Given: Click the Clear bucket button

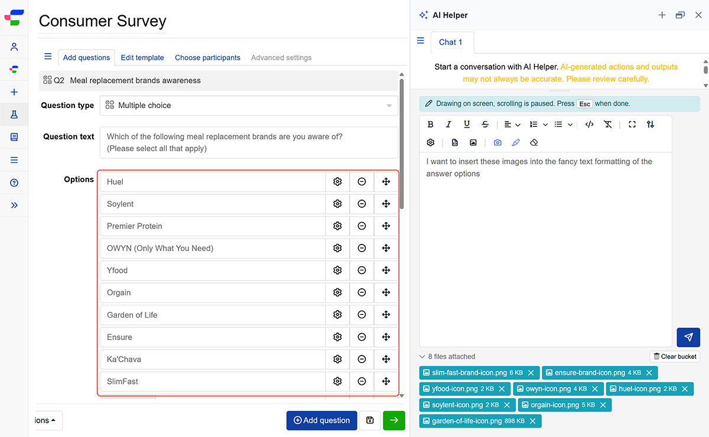Looking at the screenshot, I should tap(675, 357).
